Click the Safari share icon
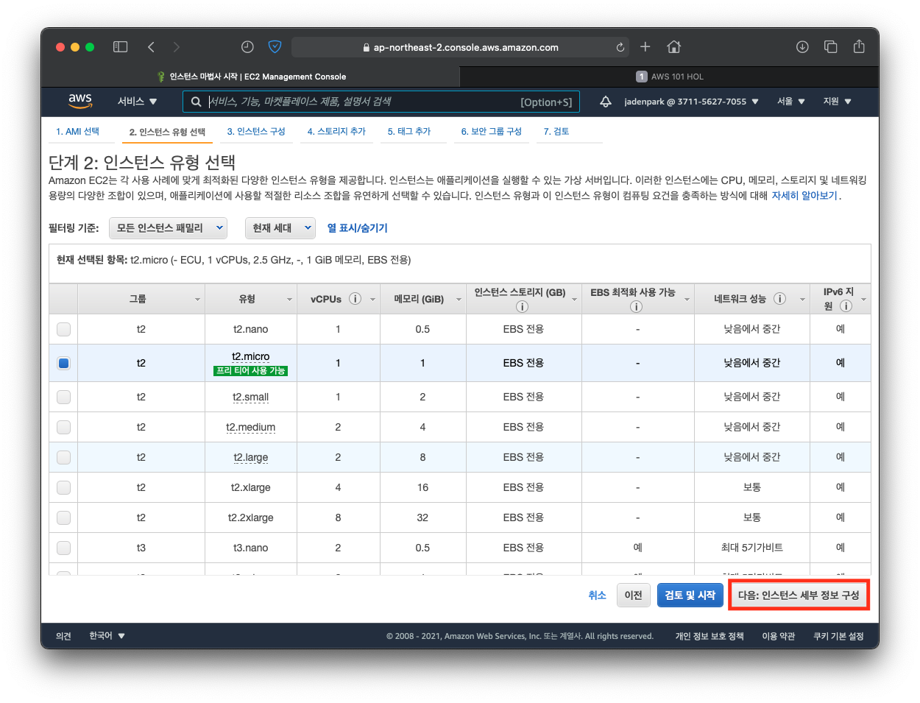 tap(859, 46)
